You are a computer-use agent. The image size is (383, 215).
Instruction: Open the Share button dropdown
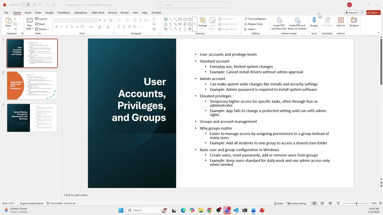[x=374, y=13]
